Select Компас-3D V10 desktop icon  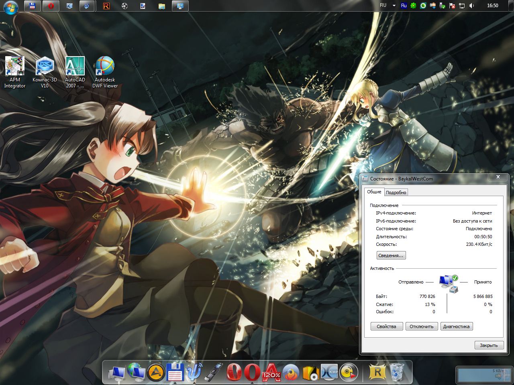pyautogui.click(x=45, y=72)
